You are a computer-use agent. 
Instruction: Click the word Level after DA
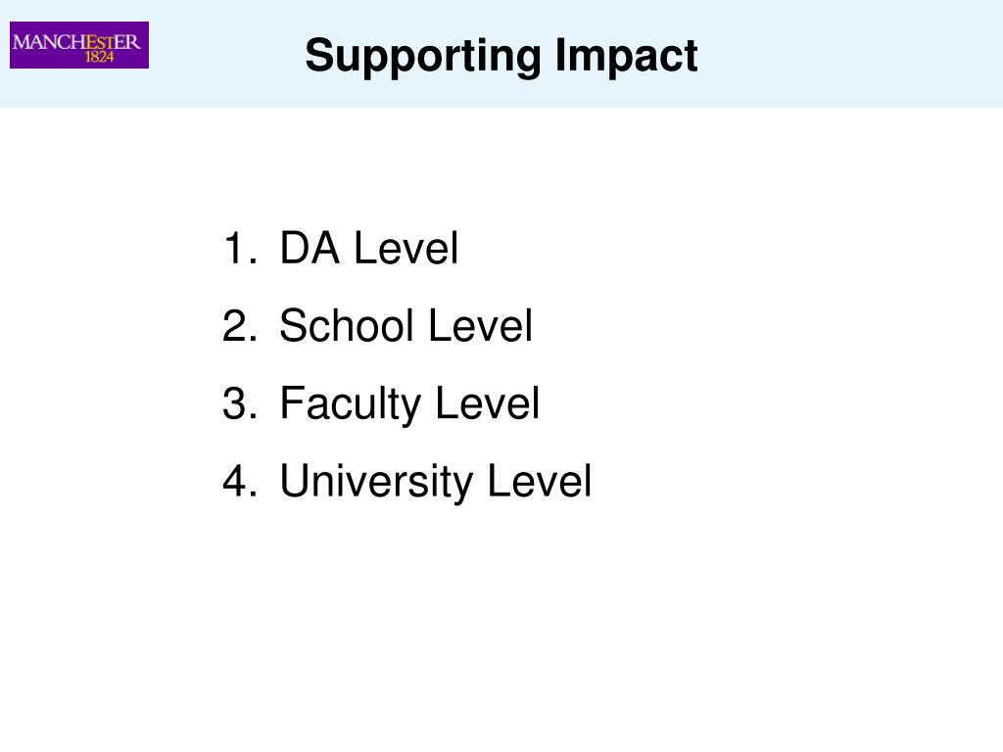pos(406,248)
